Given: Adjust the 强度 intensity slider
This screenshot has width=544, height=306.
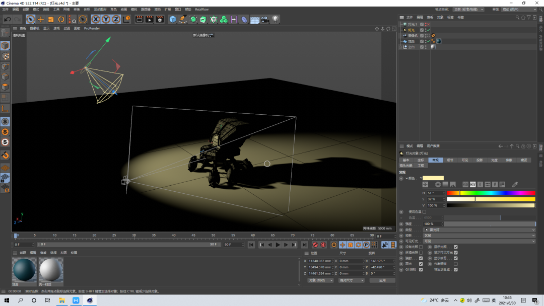Looking at the screenshot, I should point(490,224).
